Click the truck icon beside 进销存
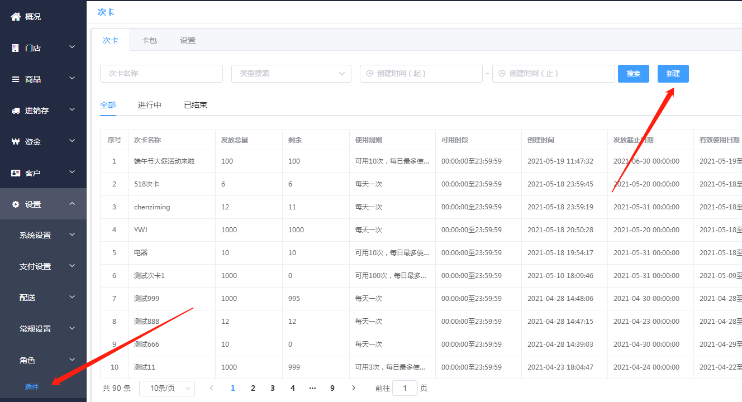Screen dimensions: 742x402 point(16,111)
